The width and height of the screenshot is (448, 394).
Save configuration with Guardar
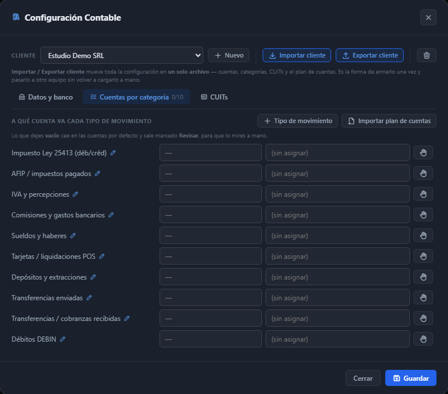point(411,378)
